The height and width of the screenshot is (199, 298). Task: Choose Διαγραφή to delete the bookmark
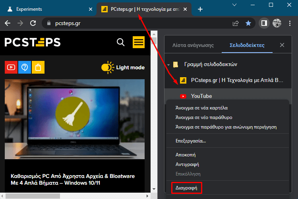[x=186, y=188]
